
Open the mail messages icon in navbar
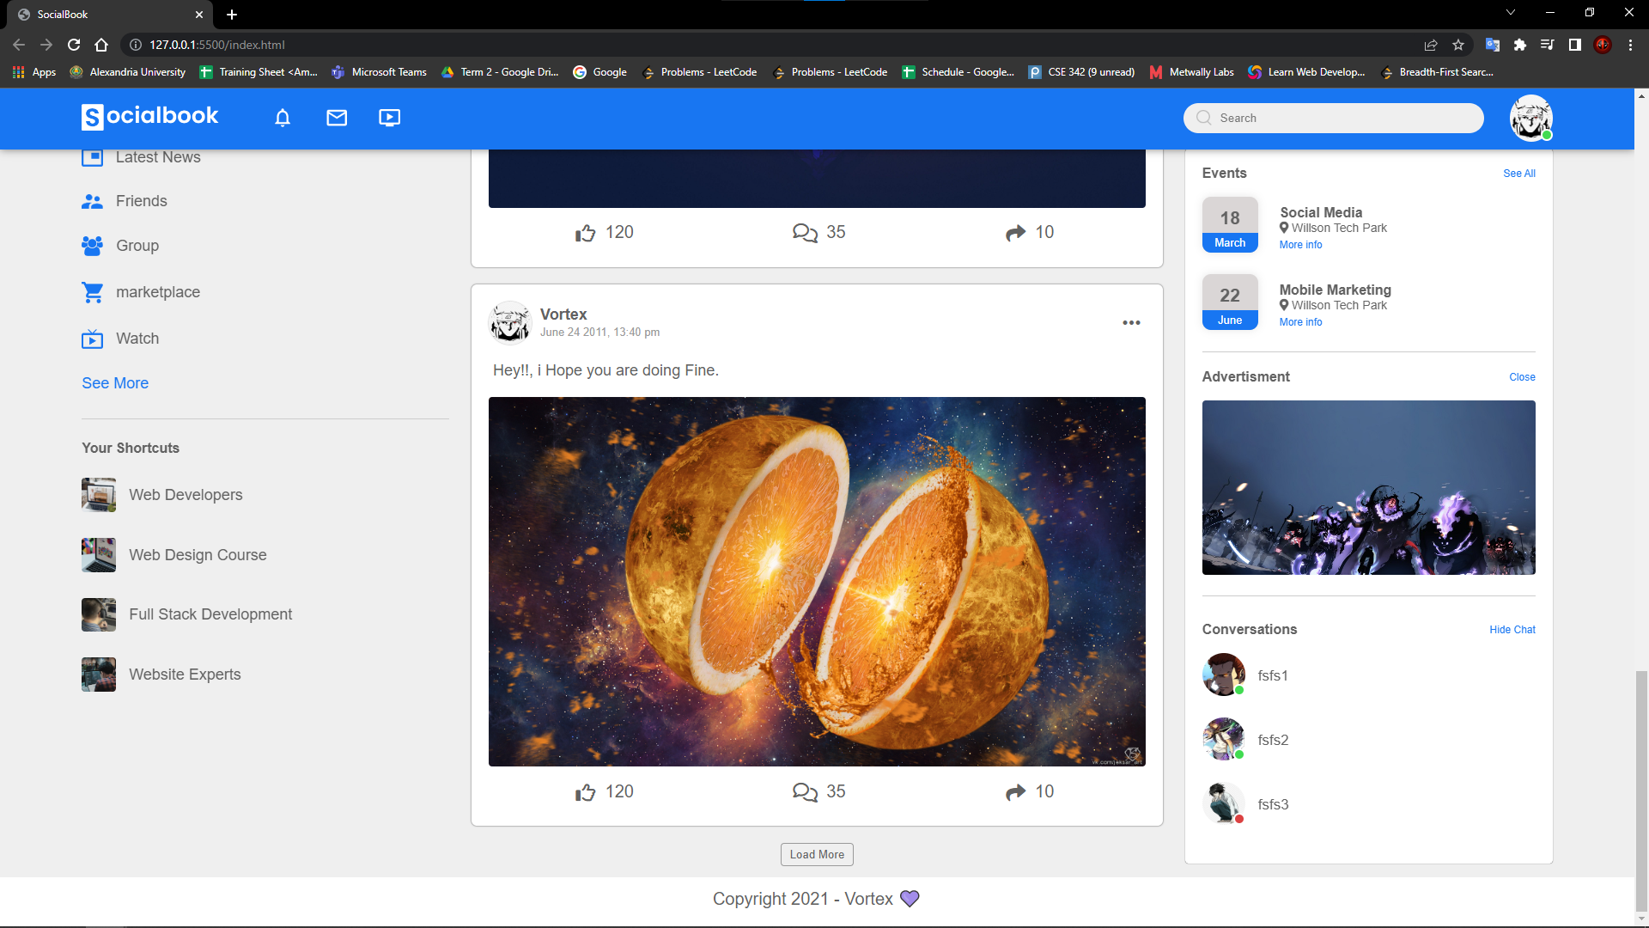click(x=336, y=118)
